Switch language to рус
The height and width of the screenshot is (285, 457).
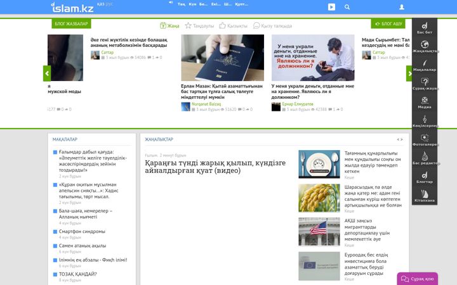click(x=109, y=4)
